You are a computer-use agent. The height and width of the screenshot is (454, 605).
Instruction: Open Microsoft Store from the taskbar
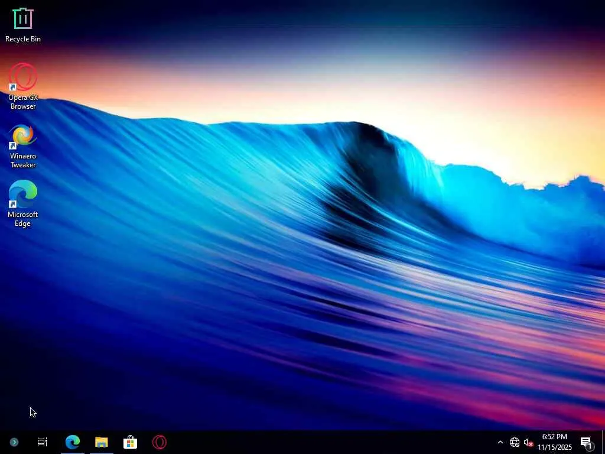point(131,442)
